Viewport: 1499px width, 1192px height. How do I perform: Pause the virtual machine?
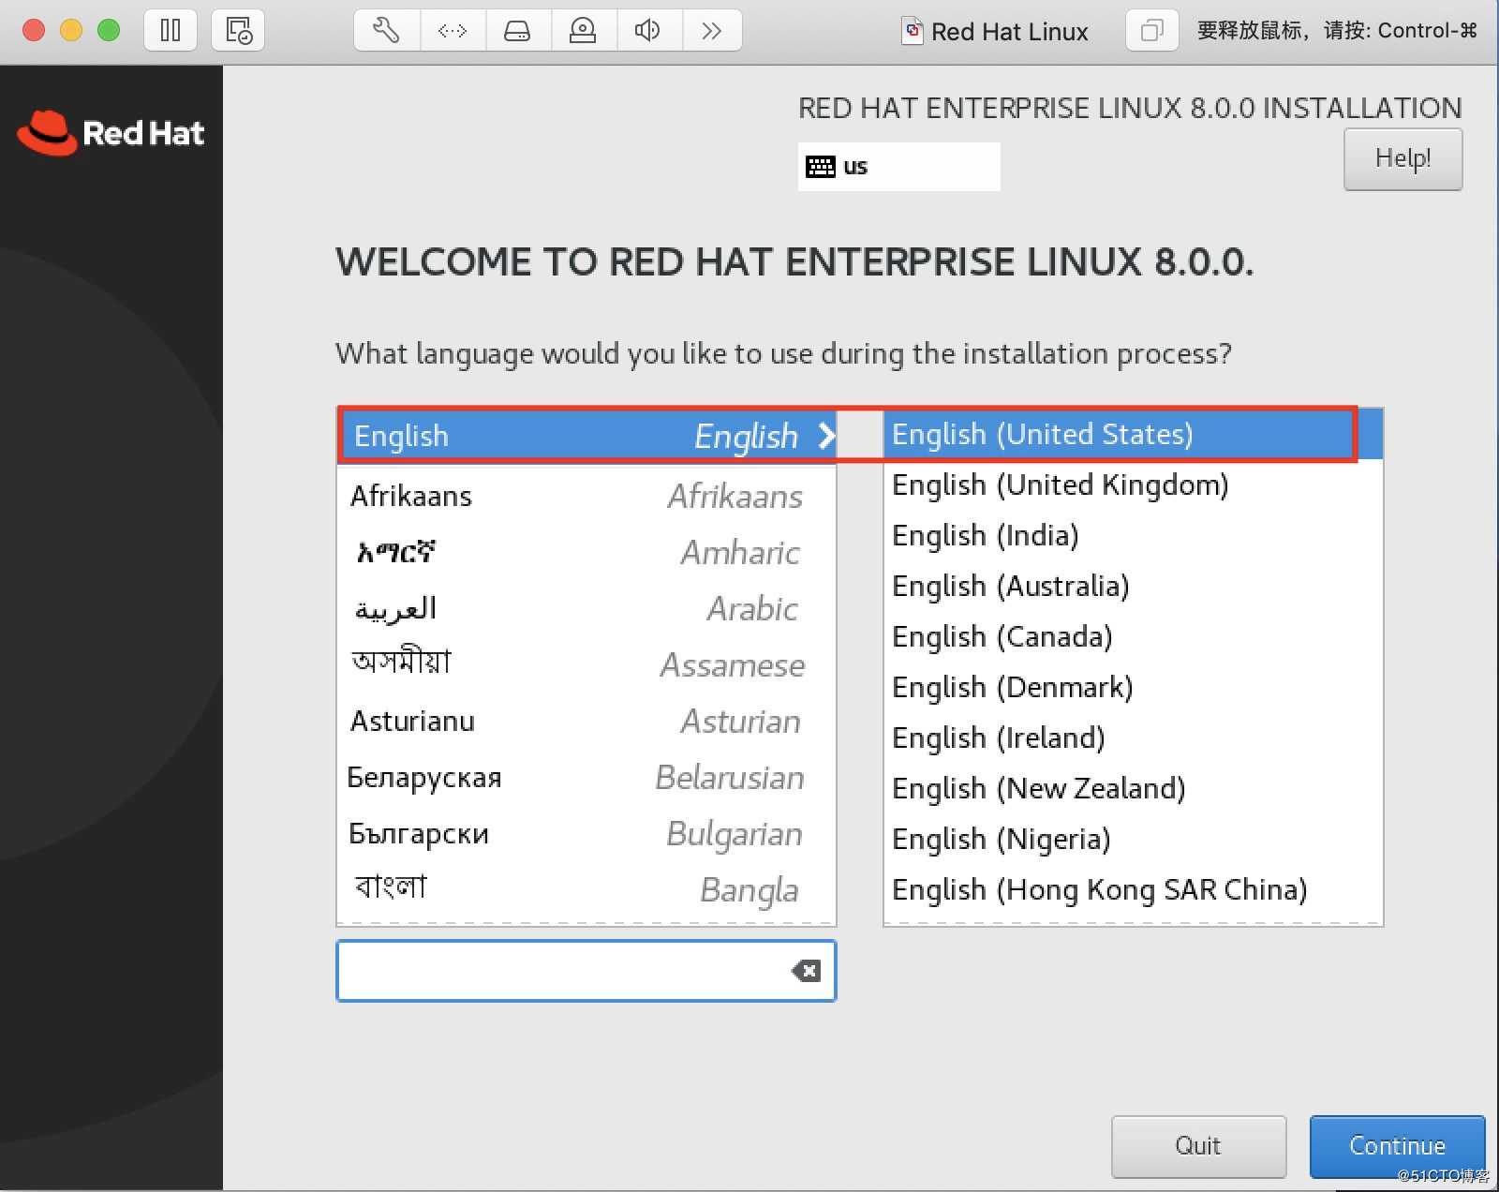point(171,31)
